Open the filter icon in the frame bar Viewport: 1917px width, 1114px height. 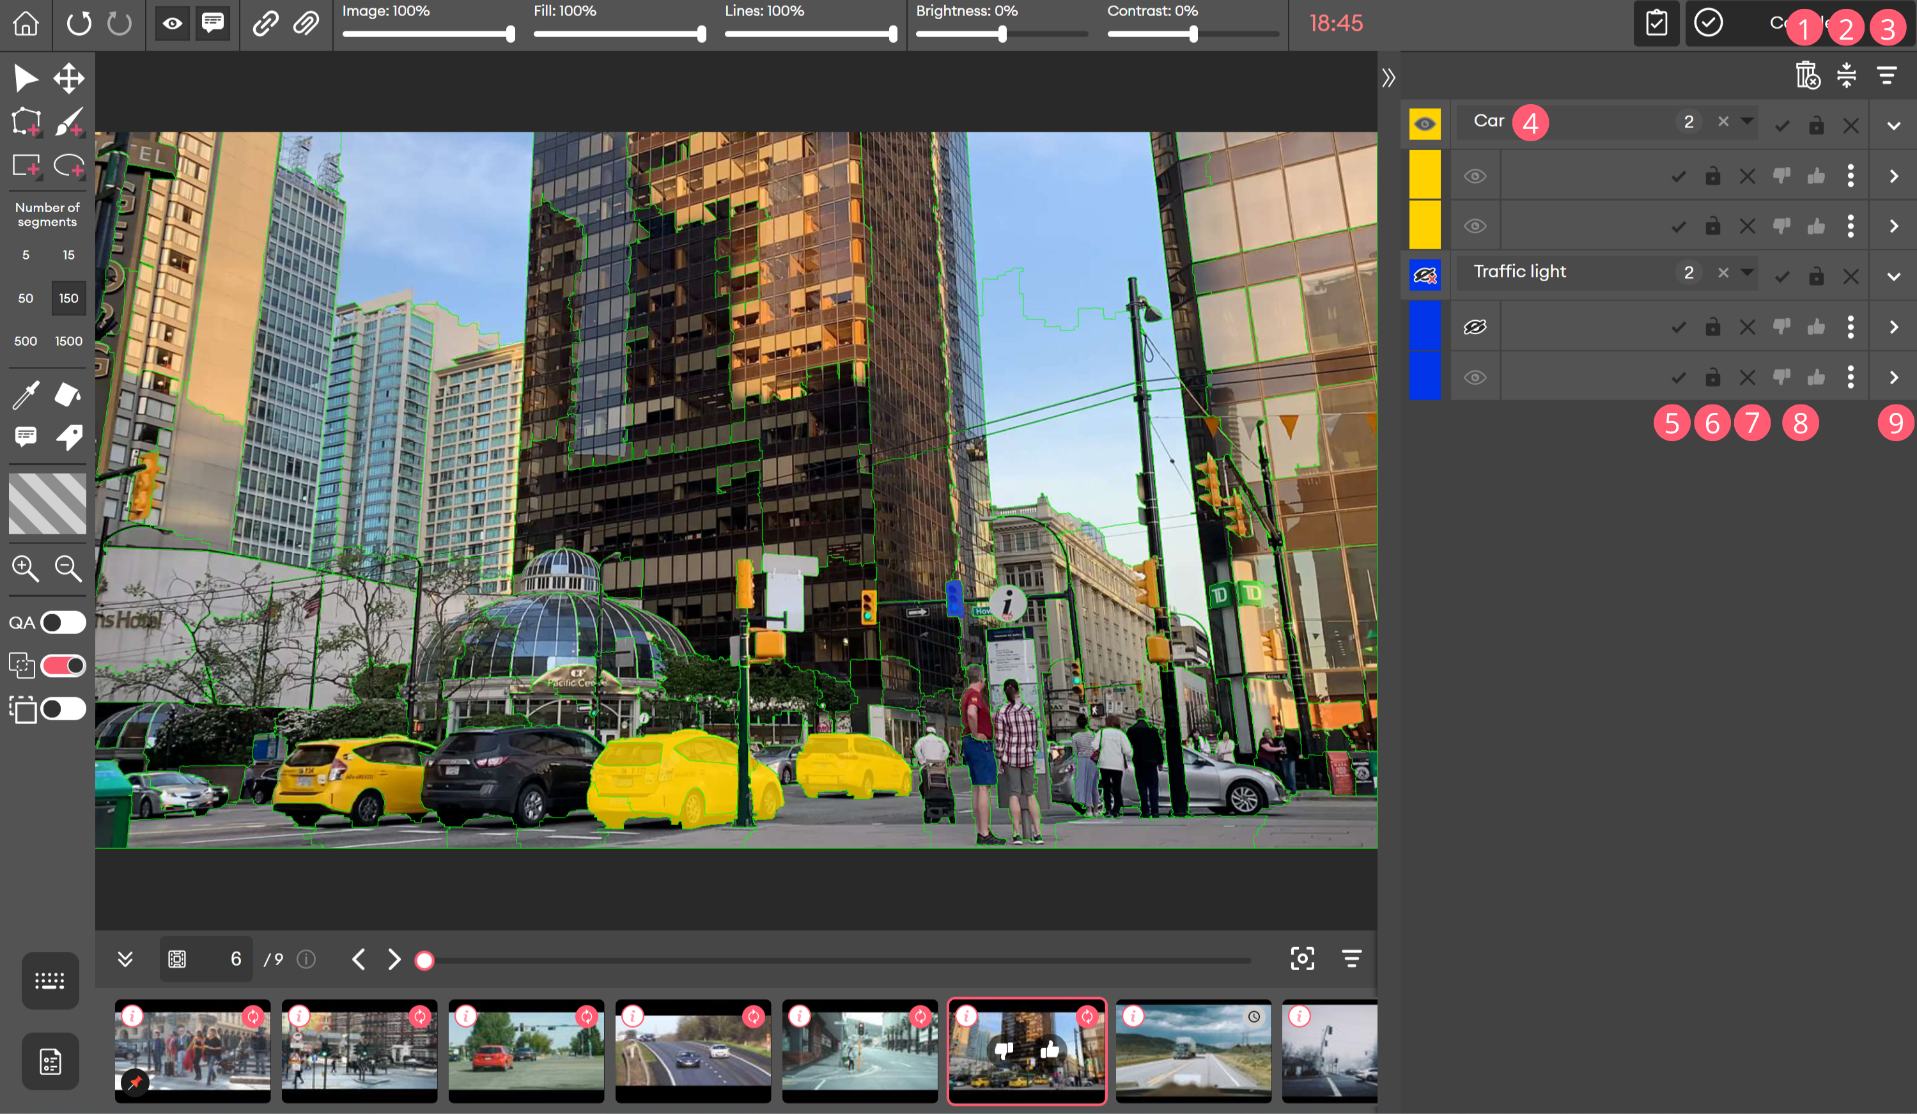pyautogui.click(x=1352, y=959)
